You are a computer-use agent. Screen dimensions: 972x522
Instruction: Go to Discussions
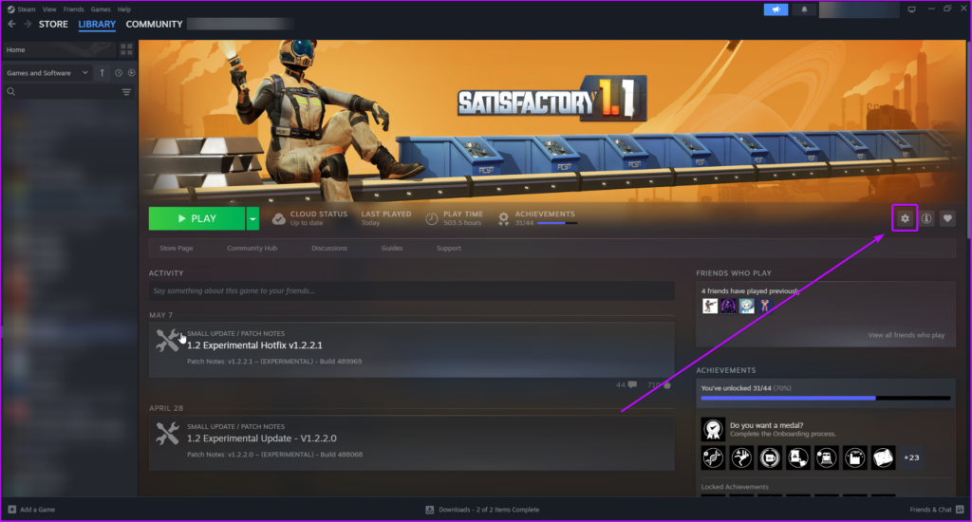pos(329,248)
